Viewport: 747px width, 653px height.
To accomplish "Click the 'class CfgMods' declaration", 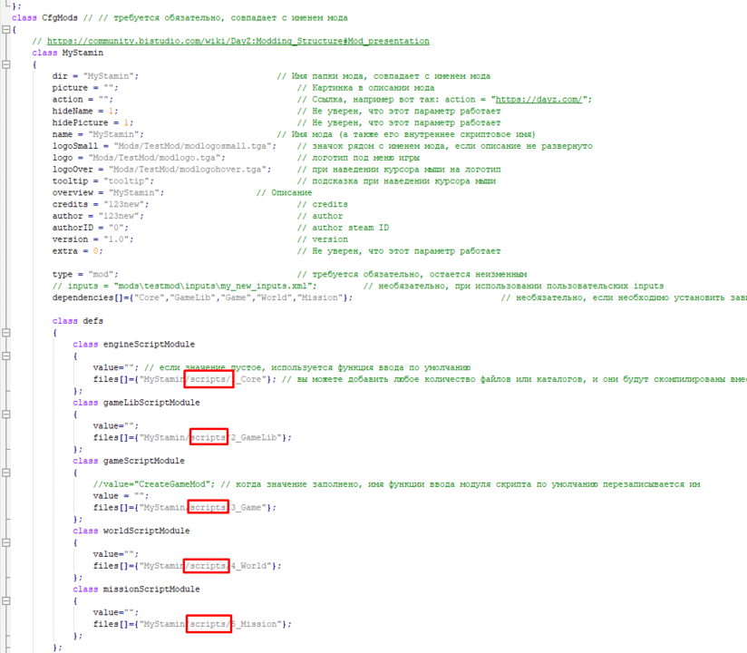I will [44, 17].
